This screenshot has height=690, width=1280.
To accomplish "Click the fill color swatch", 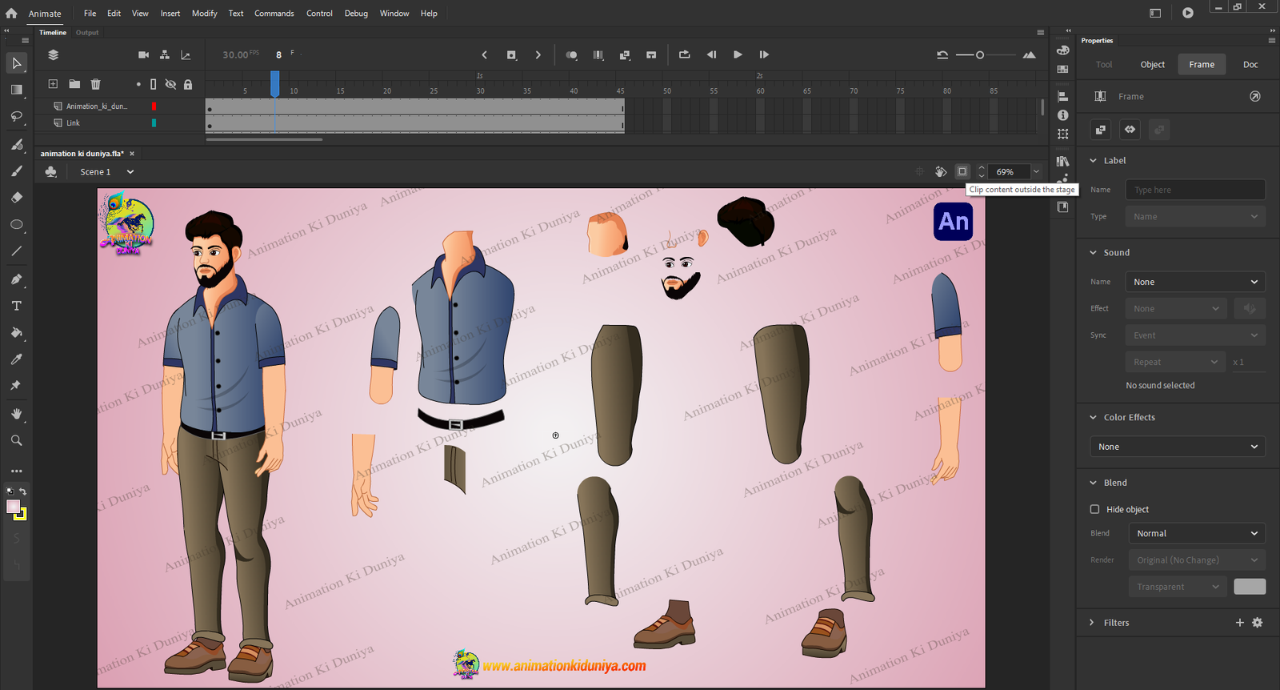I will [13, 507].
